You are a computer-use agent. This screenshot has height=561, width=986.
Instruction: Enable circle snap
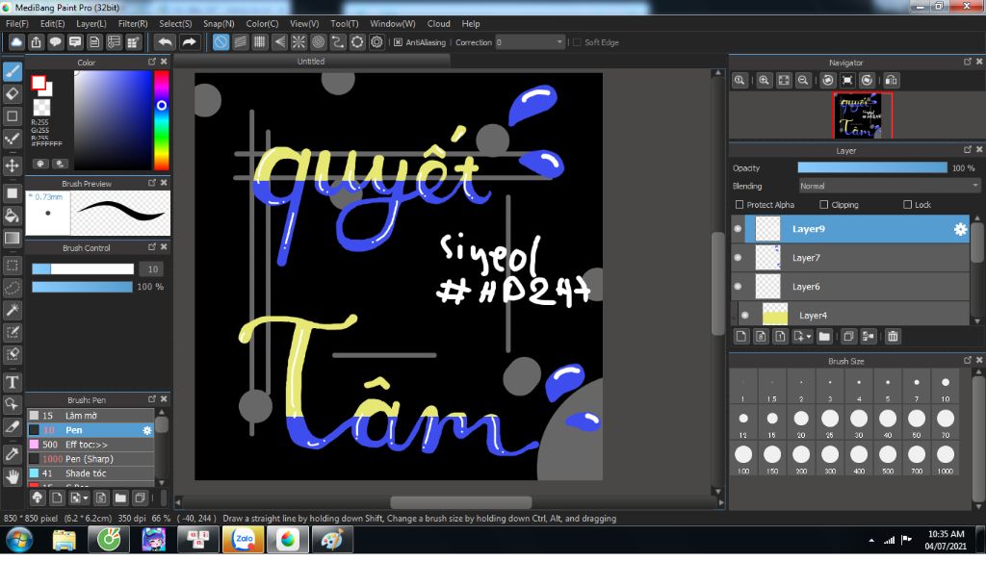click(318, 42)
